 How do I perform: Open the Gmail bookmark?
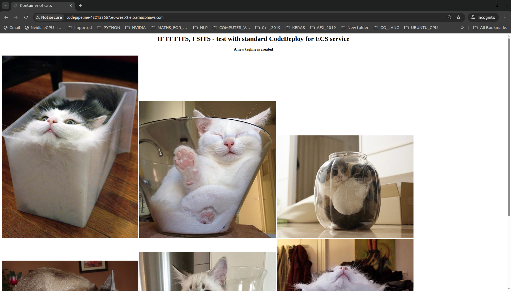(12, 28)
